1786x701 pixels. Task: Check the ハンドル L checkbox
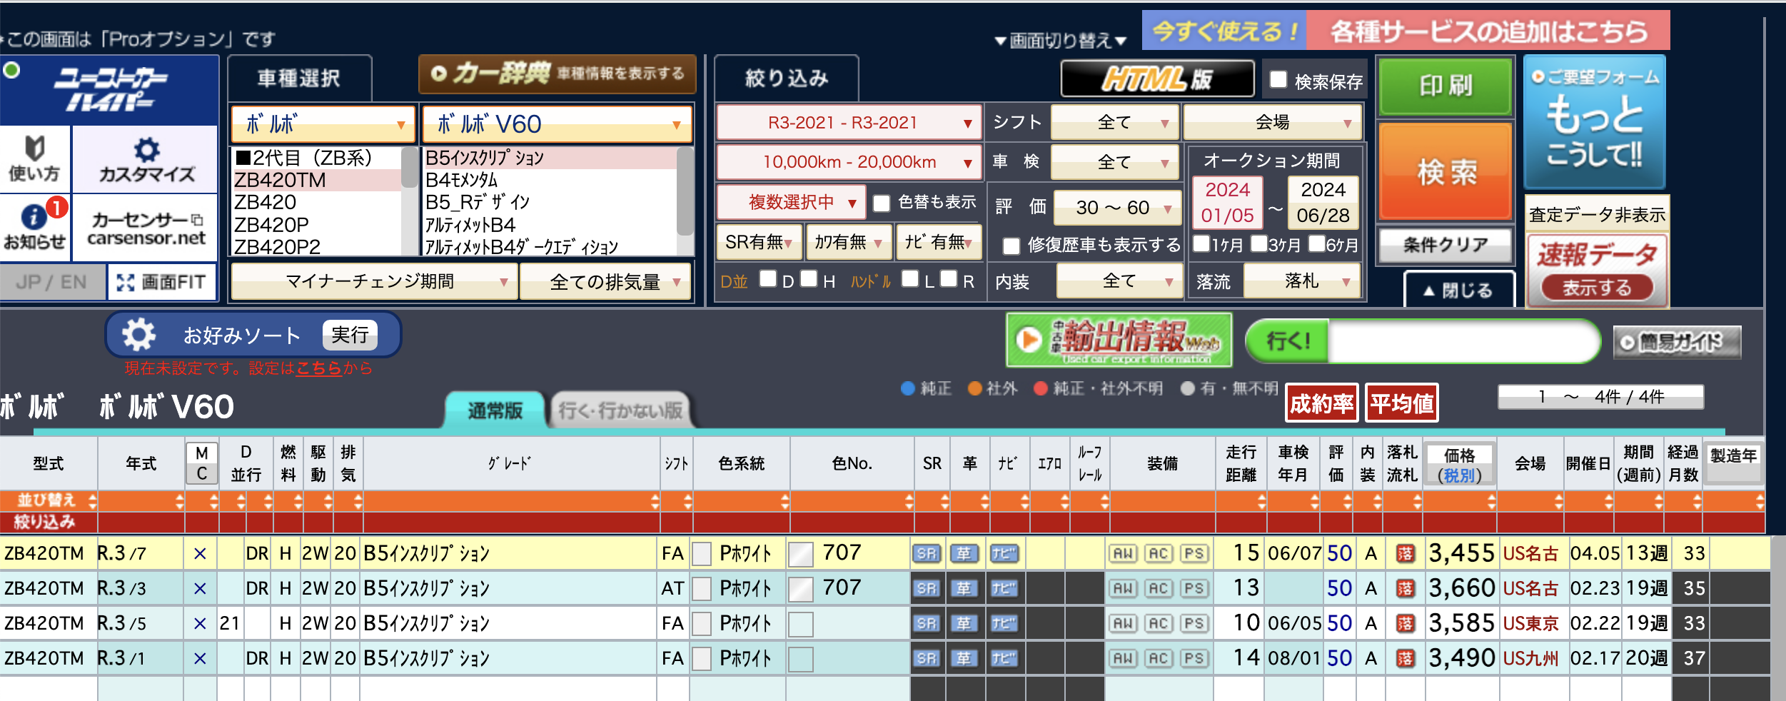click(x=909, y=278)
